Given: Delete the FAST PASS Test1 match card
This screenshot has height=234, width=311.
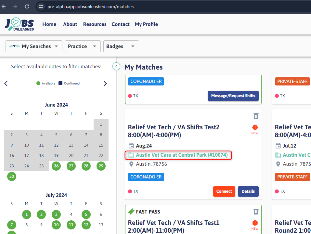Looking at the screenshot, I should pos(256,212).
